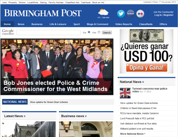Click the Birmingham Post masthead logo
The image size is (178, 137).
click(x=43, y=13)
